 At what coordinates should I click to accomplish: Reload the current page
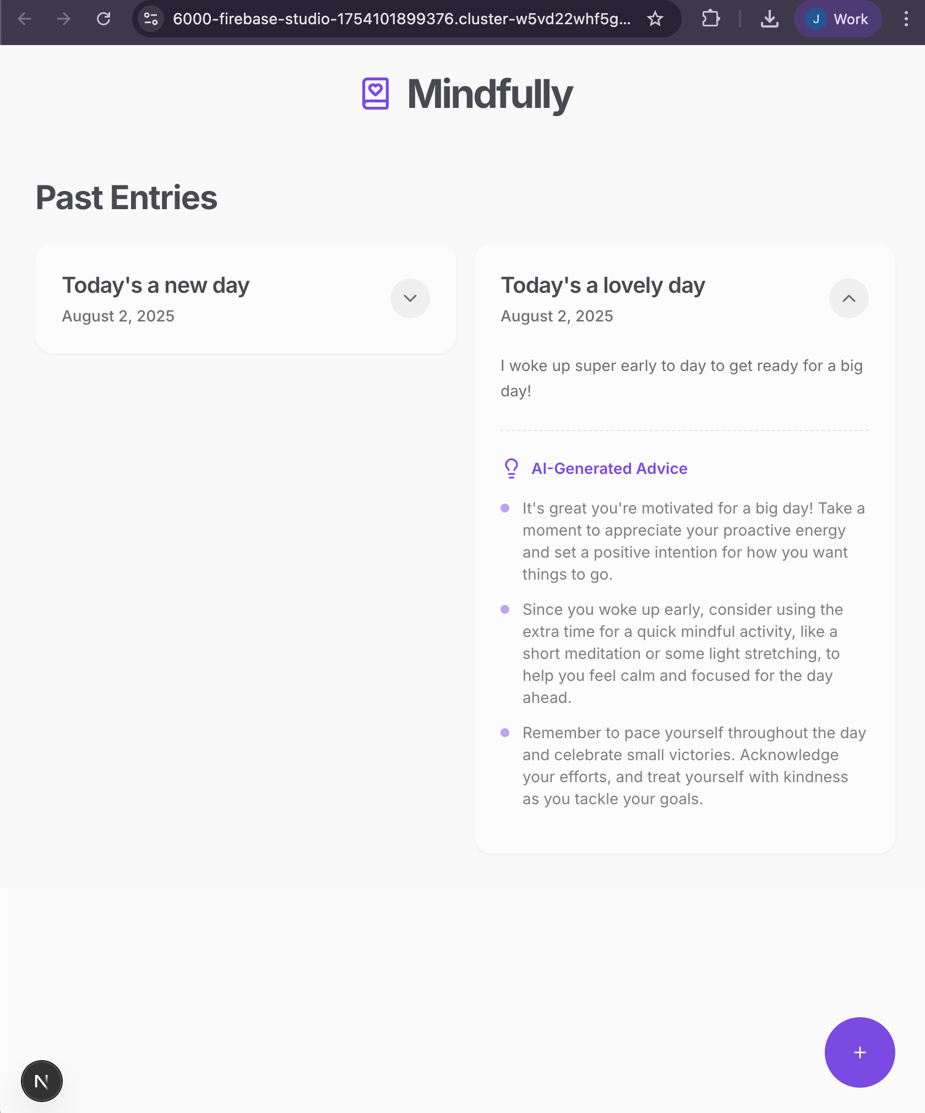coord(104,19)
